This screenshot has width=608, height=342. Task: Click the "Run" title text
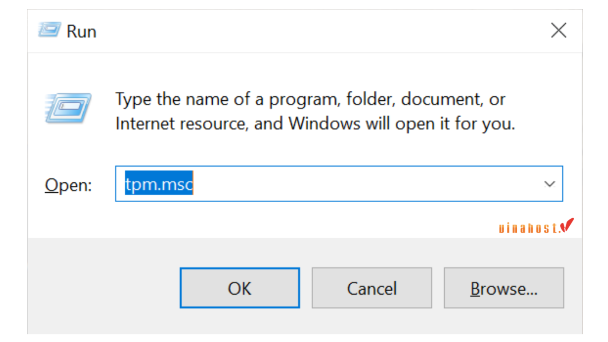[x=81, y=31]
